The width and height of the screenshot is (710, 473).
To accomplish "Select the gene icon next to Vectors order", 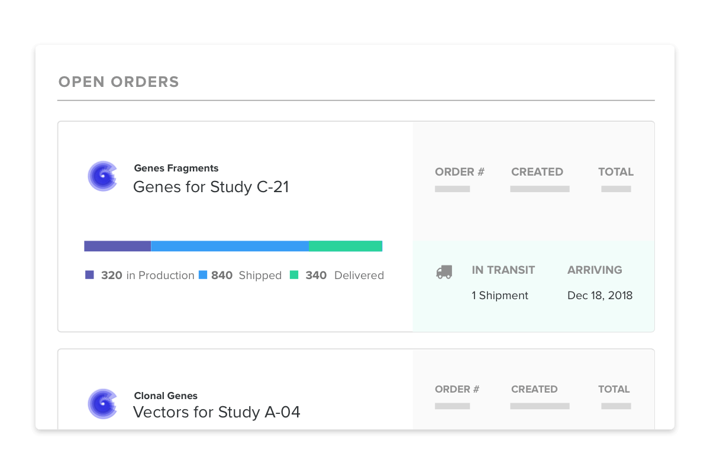I will click(x=102, y=404).
